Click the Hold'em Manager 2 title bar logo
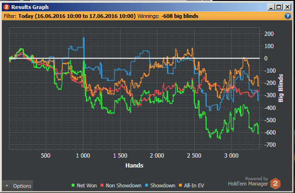Viewport: 295px width, 193px height. pyautogui.click(x=7, y=7)
